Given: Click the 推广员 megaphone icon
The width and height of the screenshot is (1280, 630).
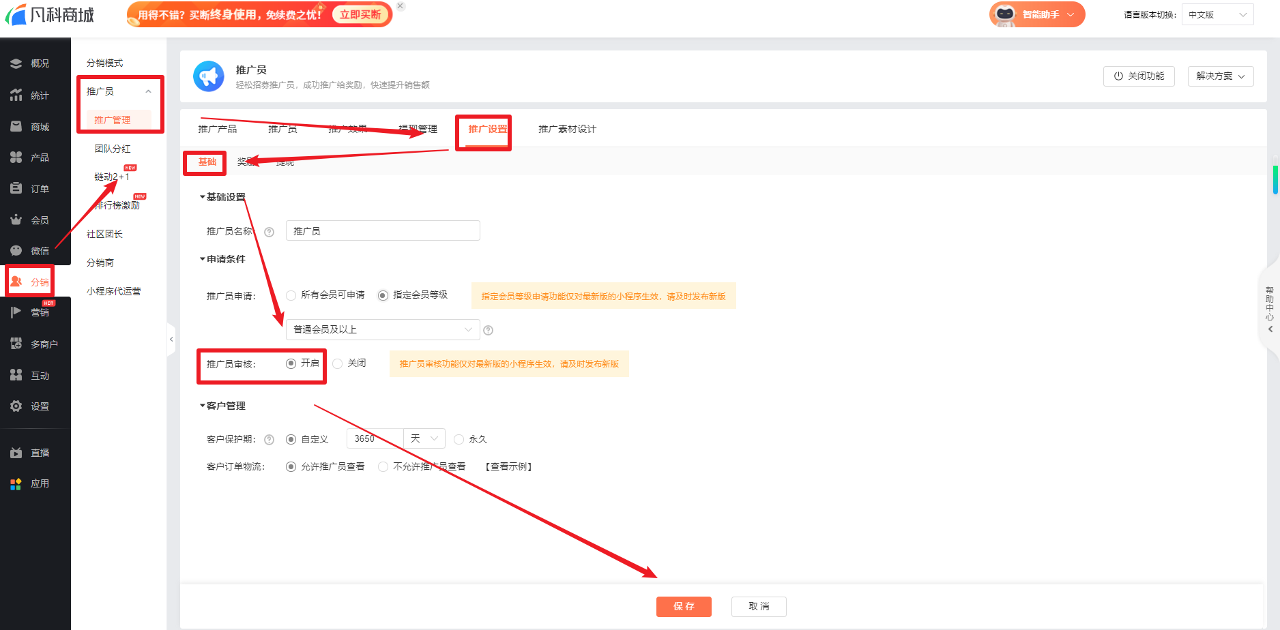Looking at the screenshot, I should (x=209, y=76).
